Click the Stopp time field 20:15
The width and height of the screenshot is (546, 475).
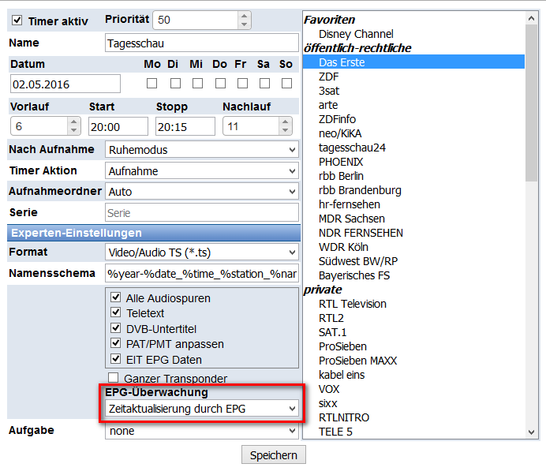click(185, 126)
